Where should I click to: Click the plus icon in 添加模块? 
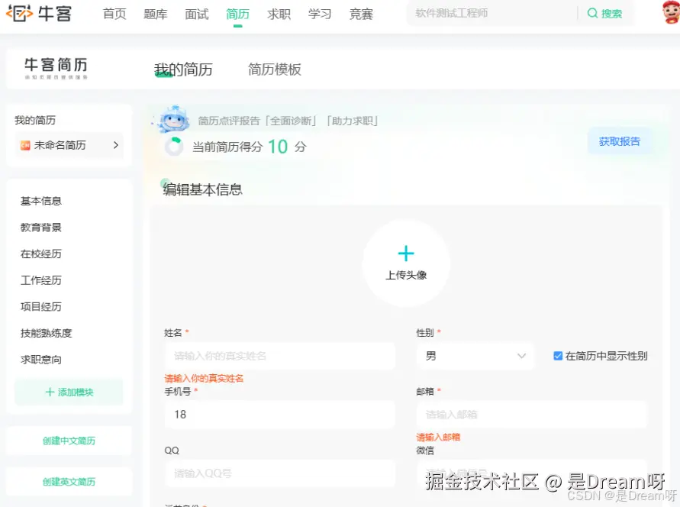point(50,392)
